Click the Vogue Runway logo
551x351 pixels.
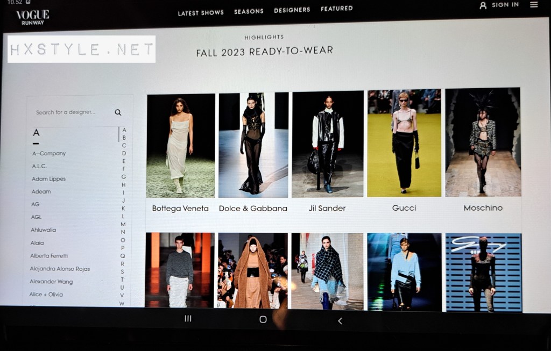pos(32,17)
